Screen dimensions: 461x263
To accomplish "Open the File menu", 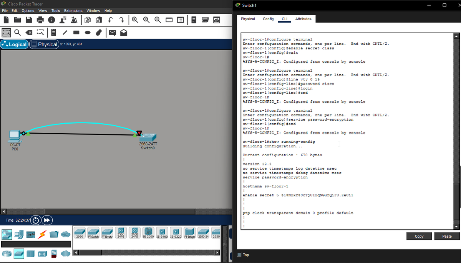I will coord(5,11).
